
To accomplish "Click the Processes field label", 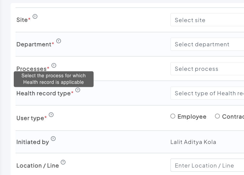I will 31,69.
